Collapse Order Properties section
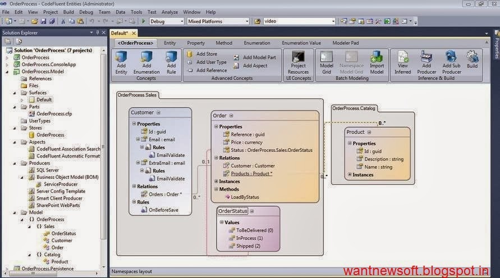The height and width of the screenshot is (278, 500). pos(216,127)
